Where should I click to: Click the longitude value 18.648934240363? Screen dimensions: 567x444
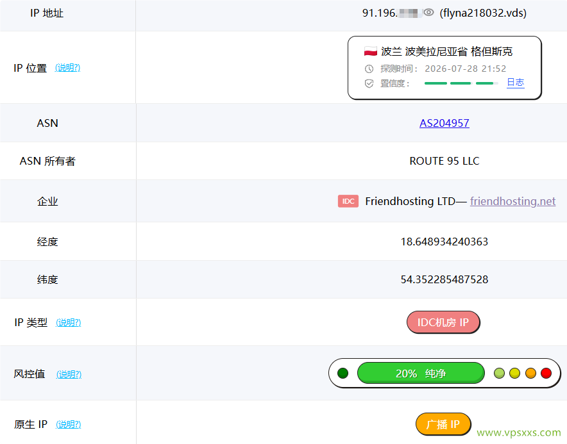pyautogui.click(x=444, y=242)
